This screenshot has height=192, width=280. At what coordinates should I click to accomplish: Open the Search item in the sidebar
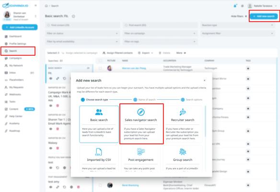(x=18, y=51)
